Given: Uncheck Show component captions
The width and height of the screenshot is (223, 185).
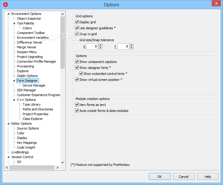Looking at the screenshot, I should pyautogui.click(x=77, y=62).
